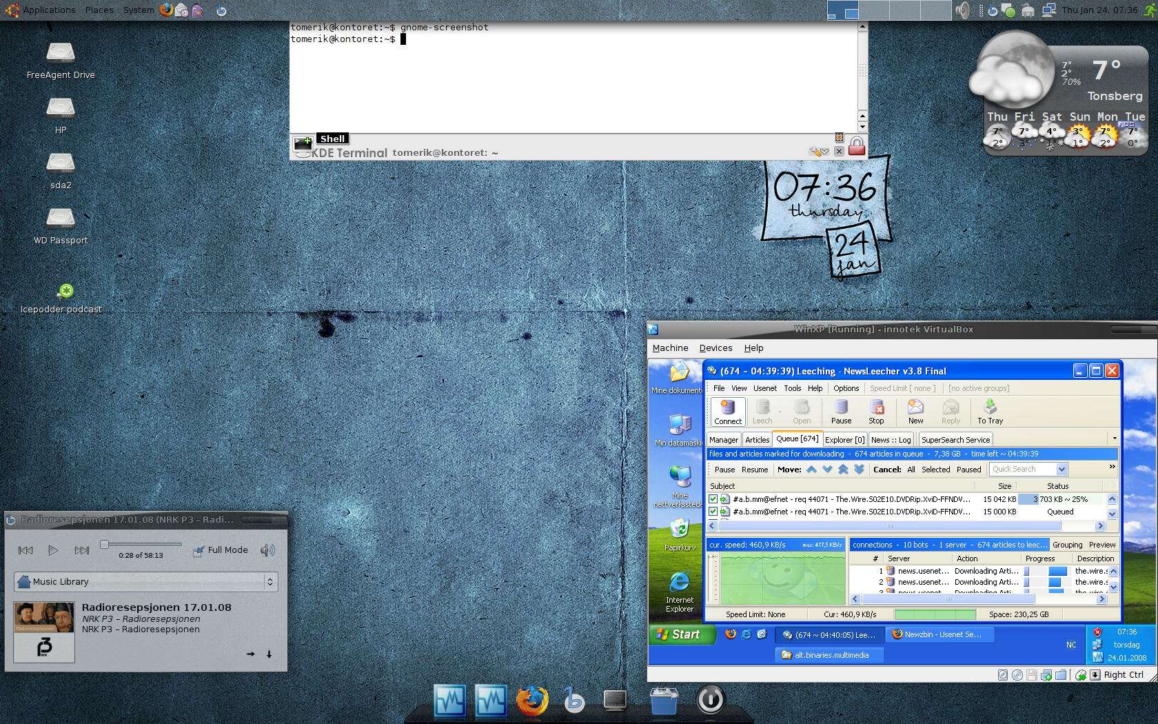Click the Pause toolbar icon in NewsLeecher
Image resolution: width=1158 pixels, height=724 pixels.
click(841, 412)
